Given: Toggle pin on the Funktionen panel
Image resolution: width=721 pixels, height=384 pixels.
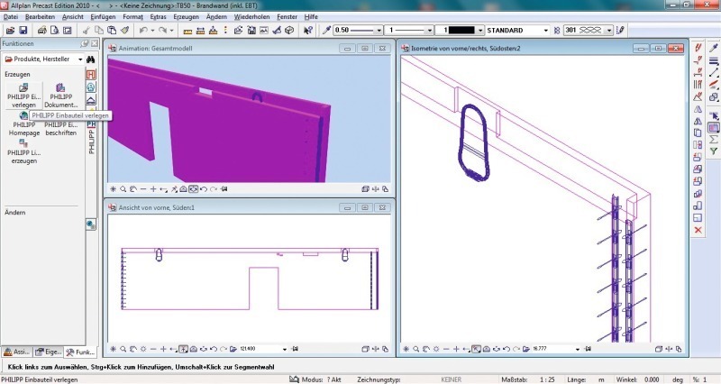Looking at the screenshot, I should (85, 43).
